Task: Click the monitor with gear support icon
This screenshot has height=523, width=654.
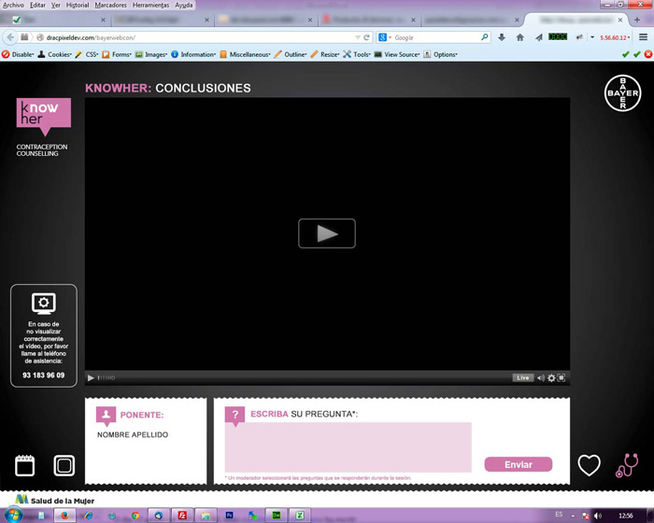Action: click(x=44, y=304)
